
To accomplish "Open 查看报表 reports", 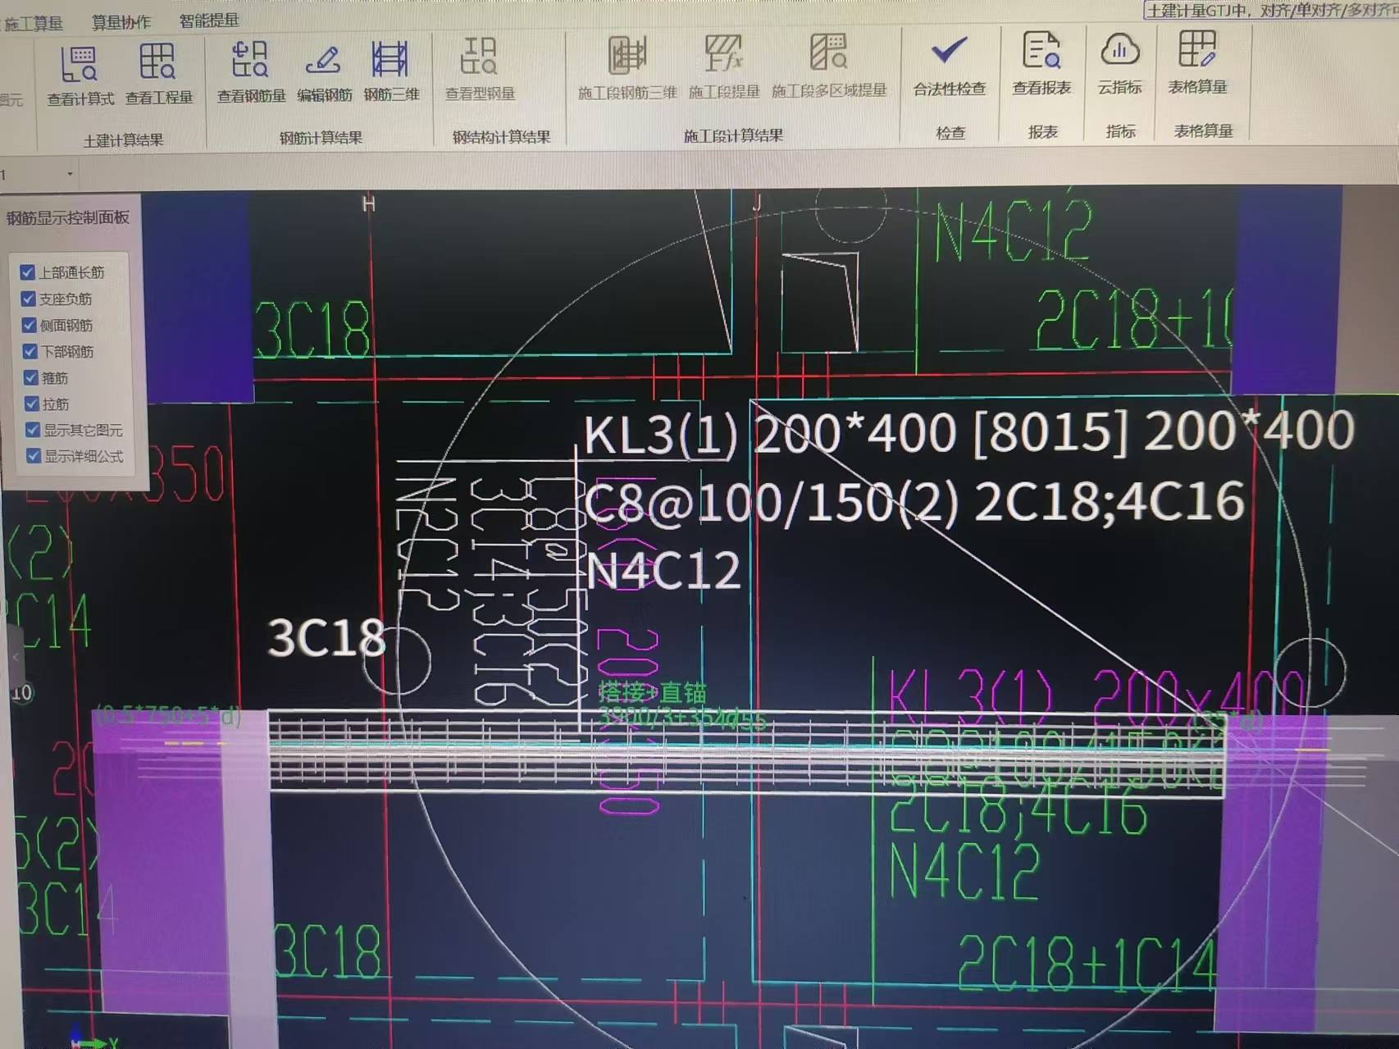I will [1041, 64].
